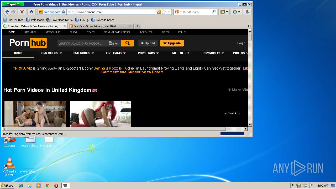Focus the site video search field

(x=82, y=43)
